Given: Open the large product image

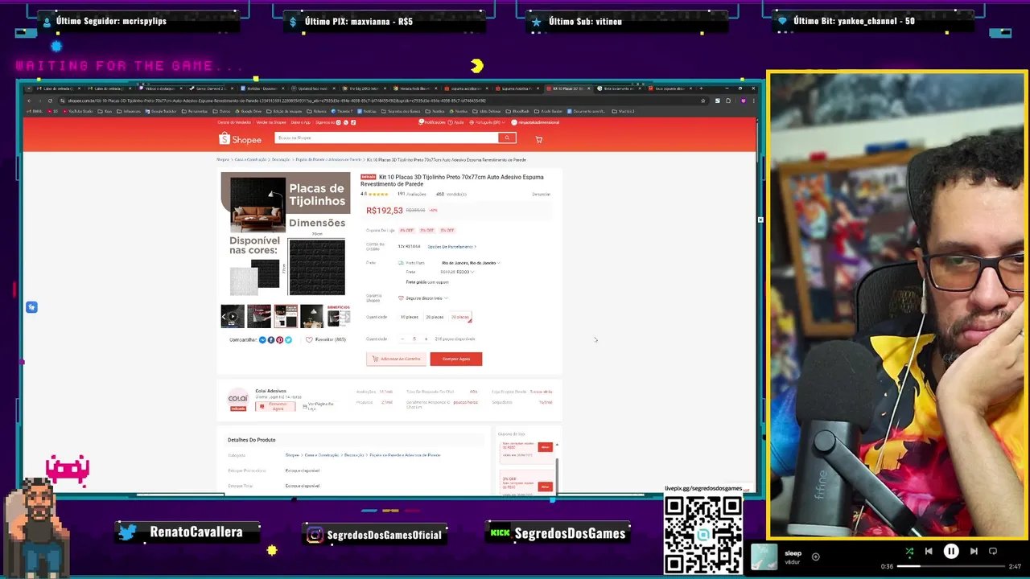Looking at the screenshot, I should pyautogui.click(x=286, y=235).
